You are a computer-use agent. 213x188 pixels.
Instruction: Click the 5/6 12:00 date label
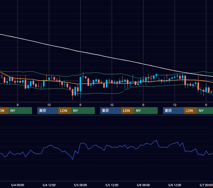coord(175,185)
